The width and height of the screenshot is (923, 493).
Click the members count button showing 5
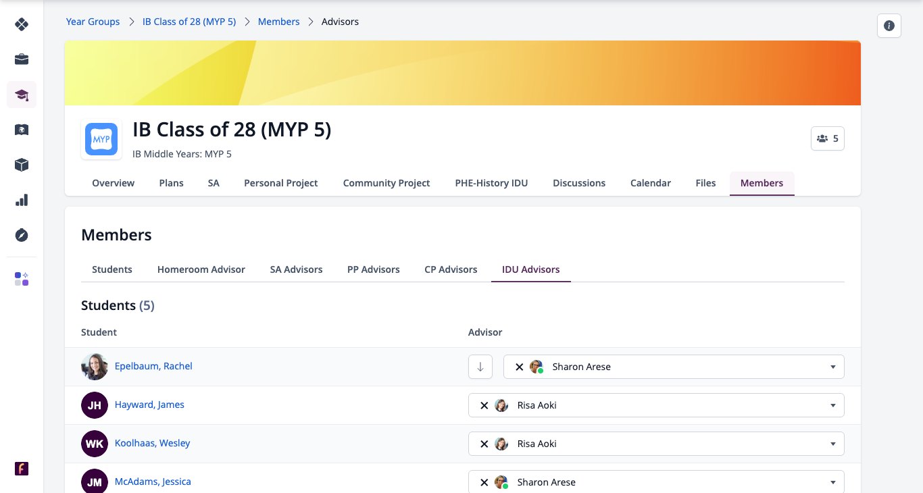point(828,138)
